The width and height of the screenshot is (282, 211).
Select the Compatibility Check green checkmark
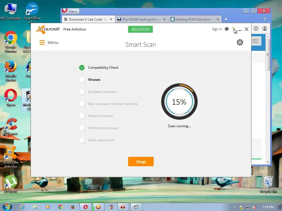click(x=82, y=68)
